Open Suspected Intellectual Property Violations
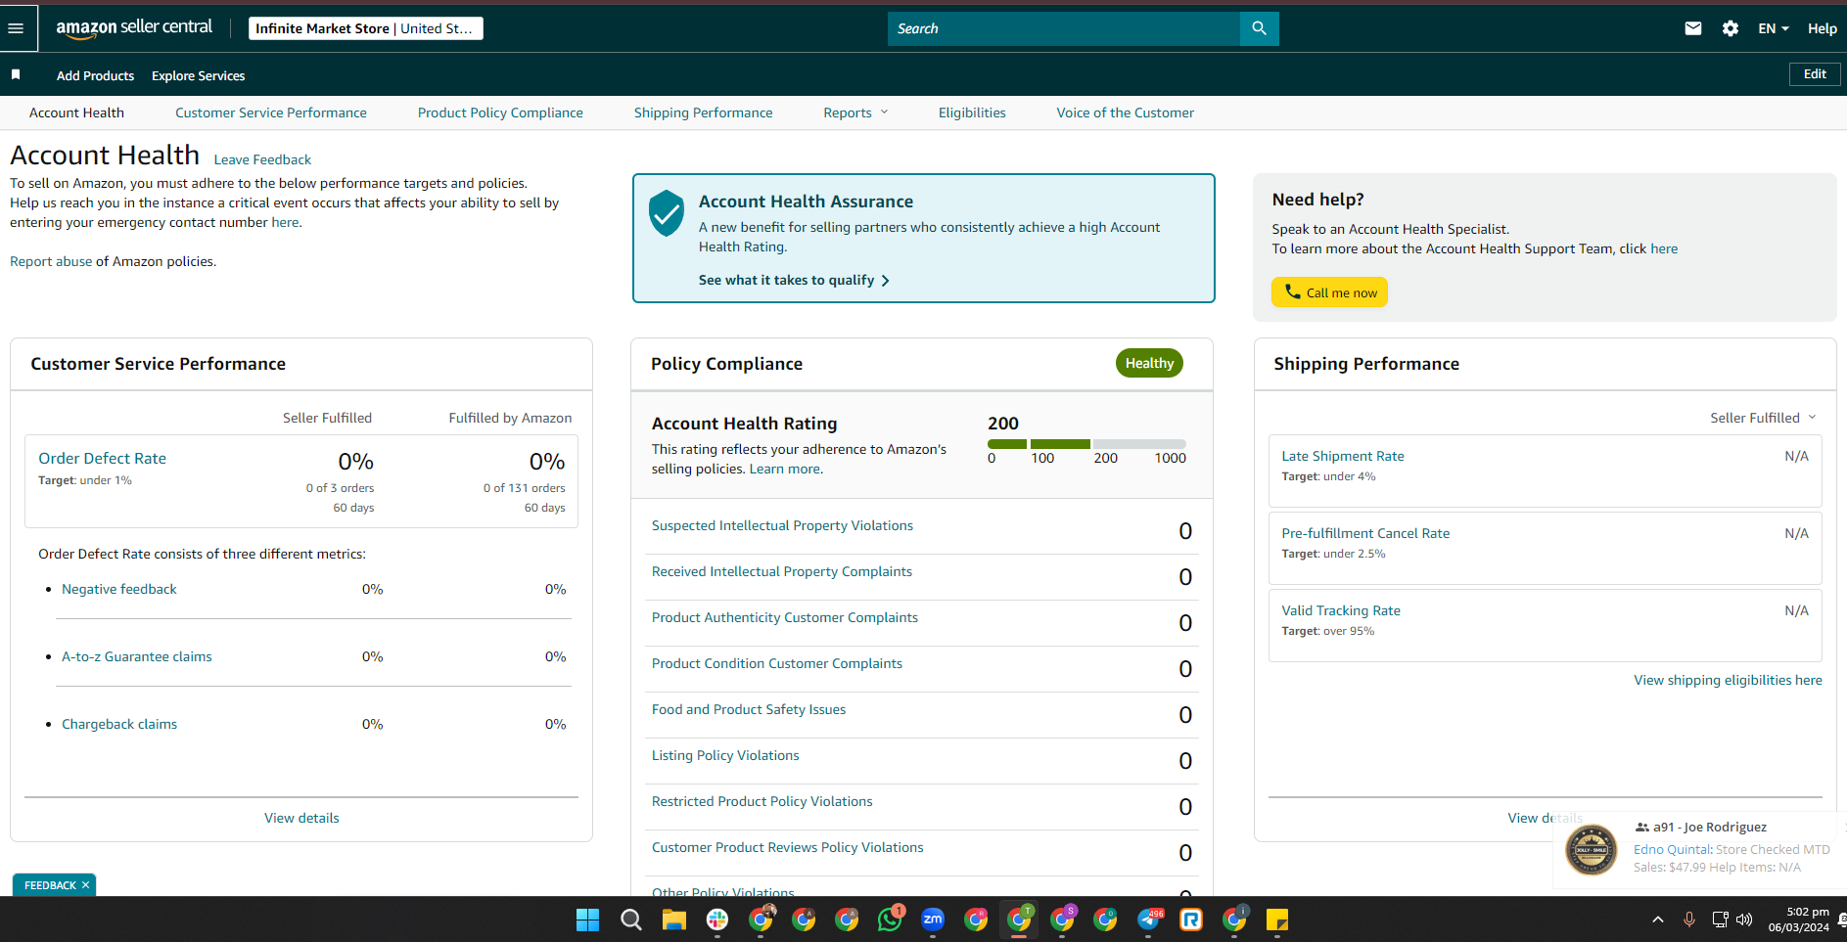Screen dimensions: 1847x942 [782, 525]
